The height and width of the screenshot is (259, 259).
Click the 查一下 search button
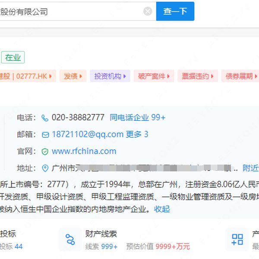175,11
